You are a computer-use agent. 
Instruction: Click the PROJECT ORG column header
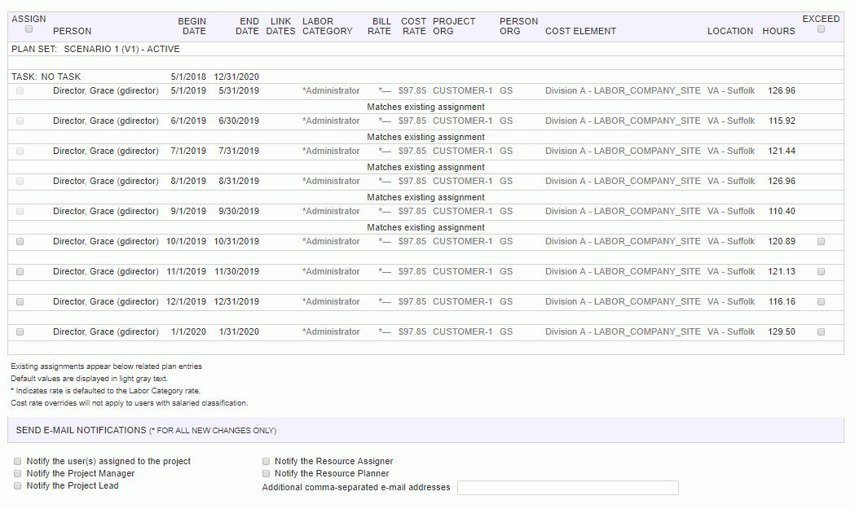pos(454,26)
